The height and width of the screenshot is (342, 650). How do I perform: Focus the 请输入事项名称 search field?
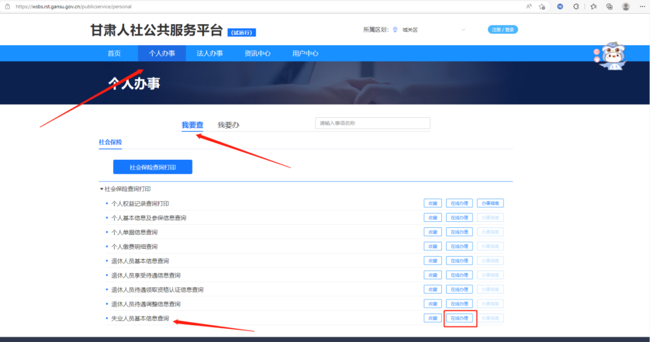click(x=373, y=123)
